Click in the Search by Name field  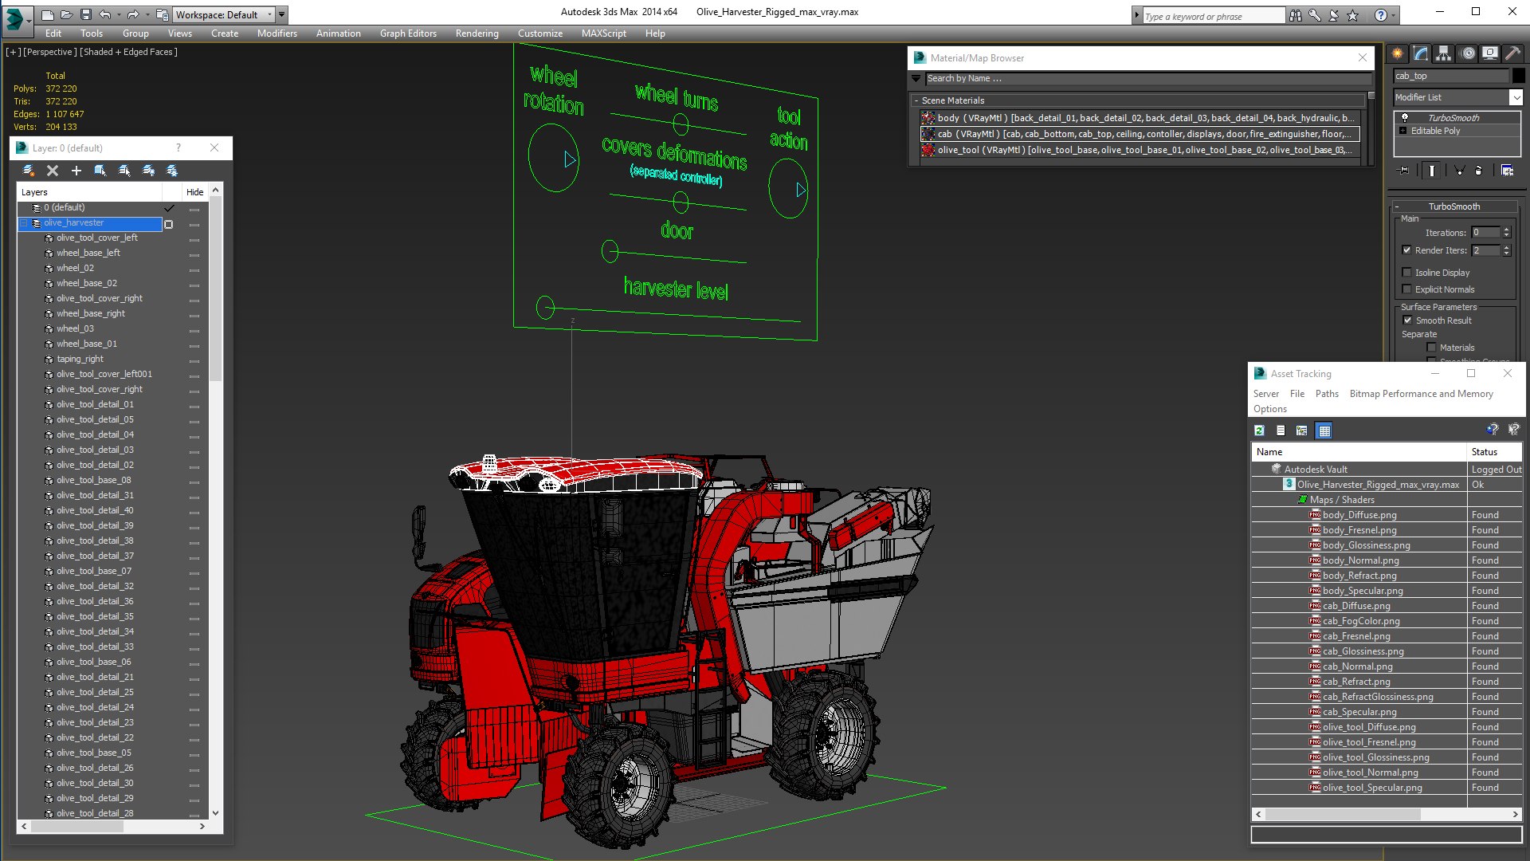point(1147,78)
